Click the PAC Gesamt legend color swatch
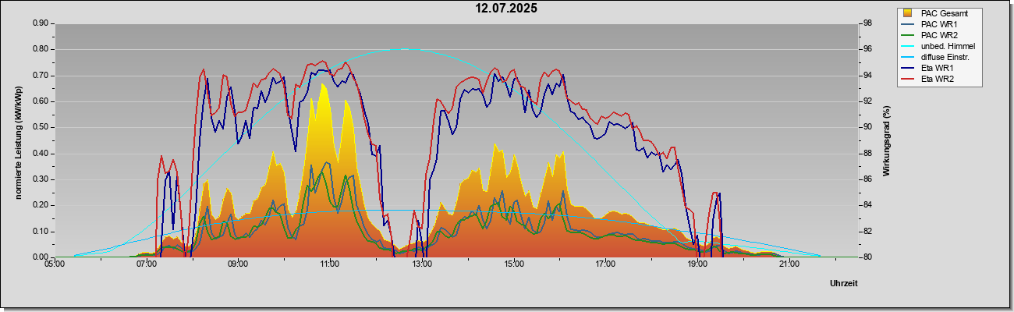 click(x=909, y=13)
